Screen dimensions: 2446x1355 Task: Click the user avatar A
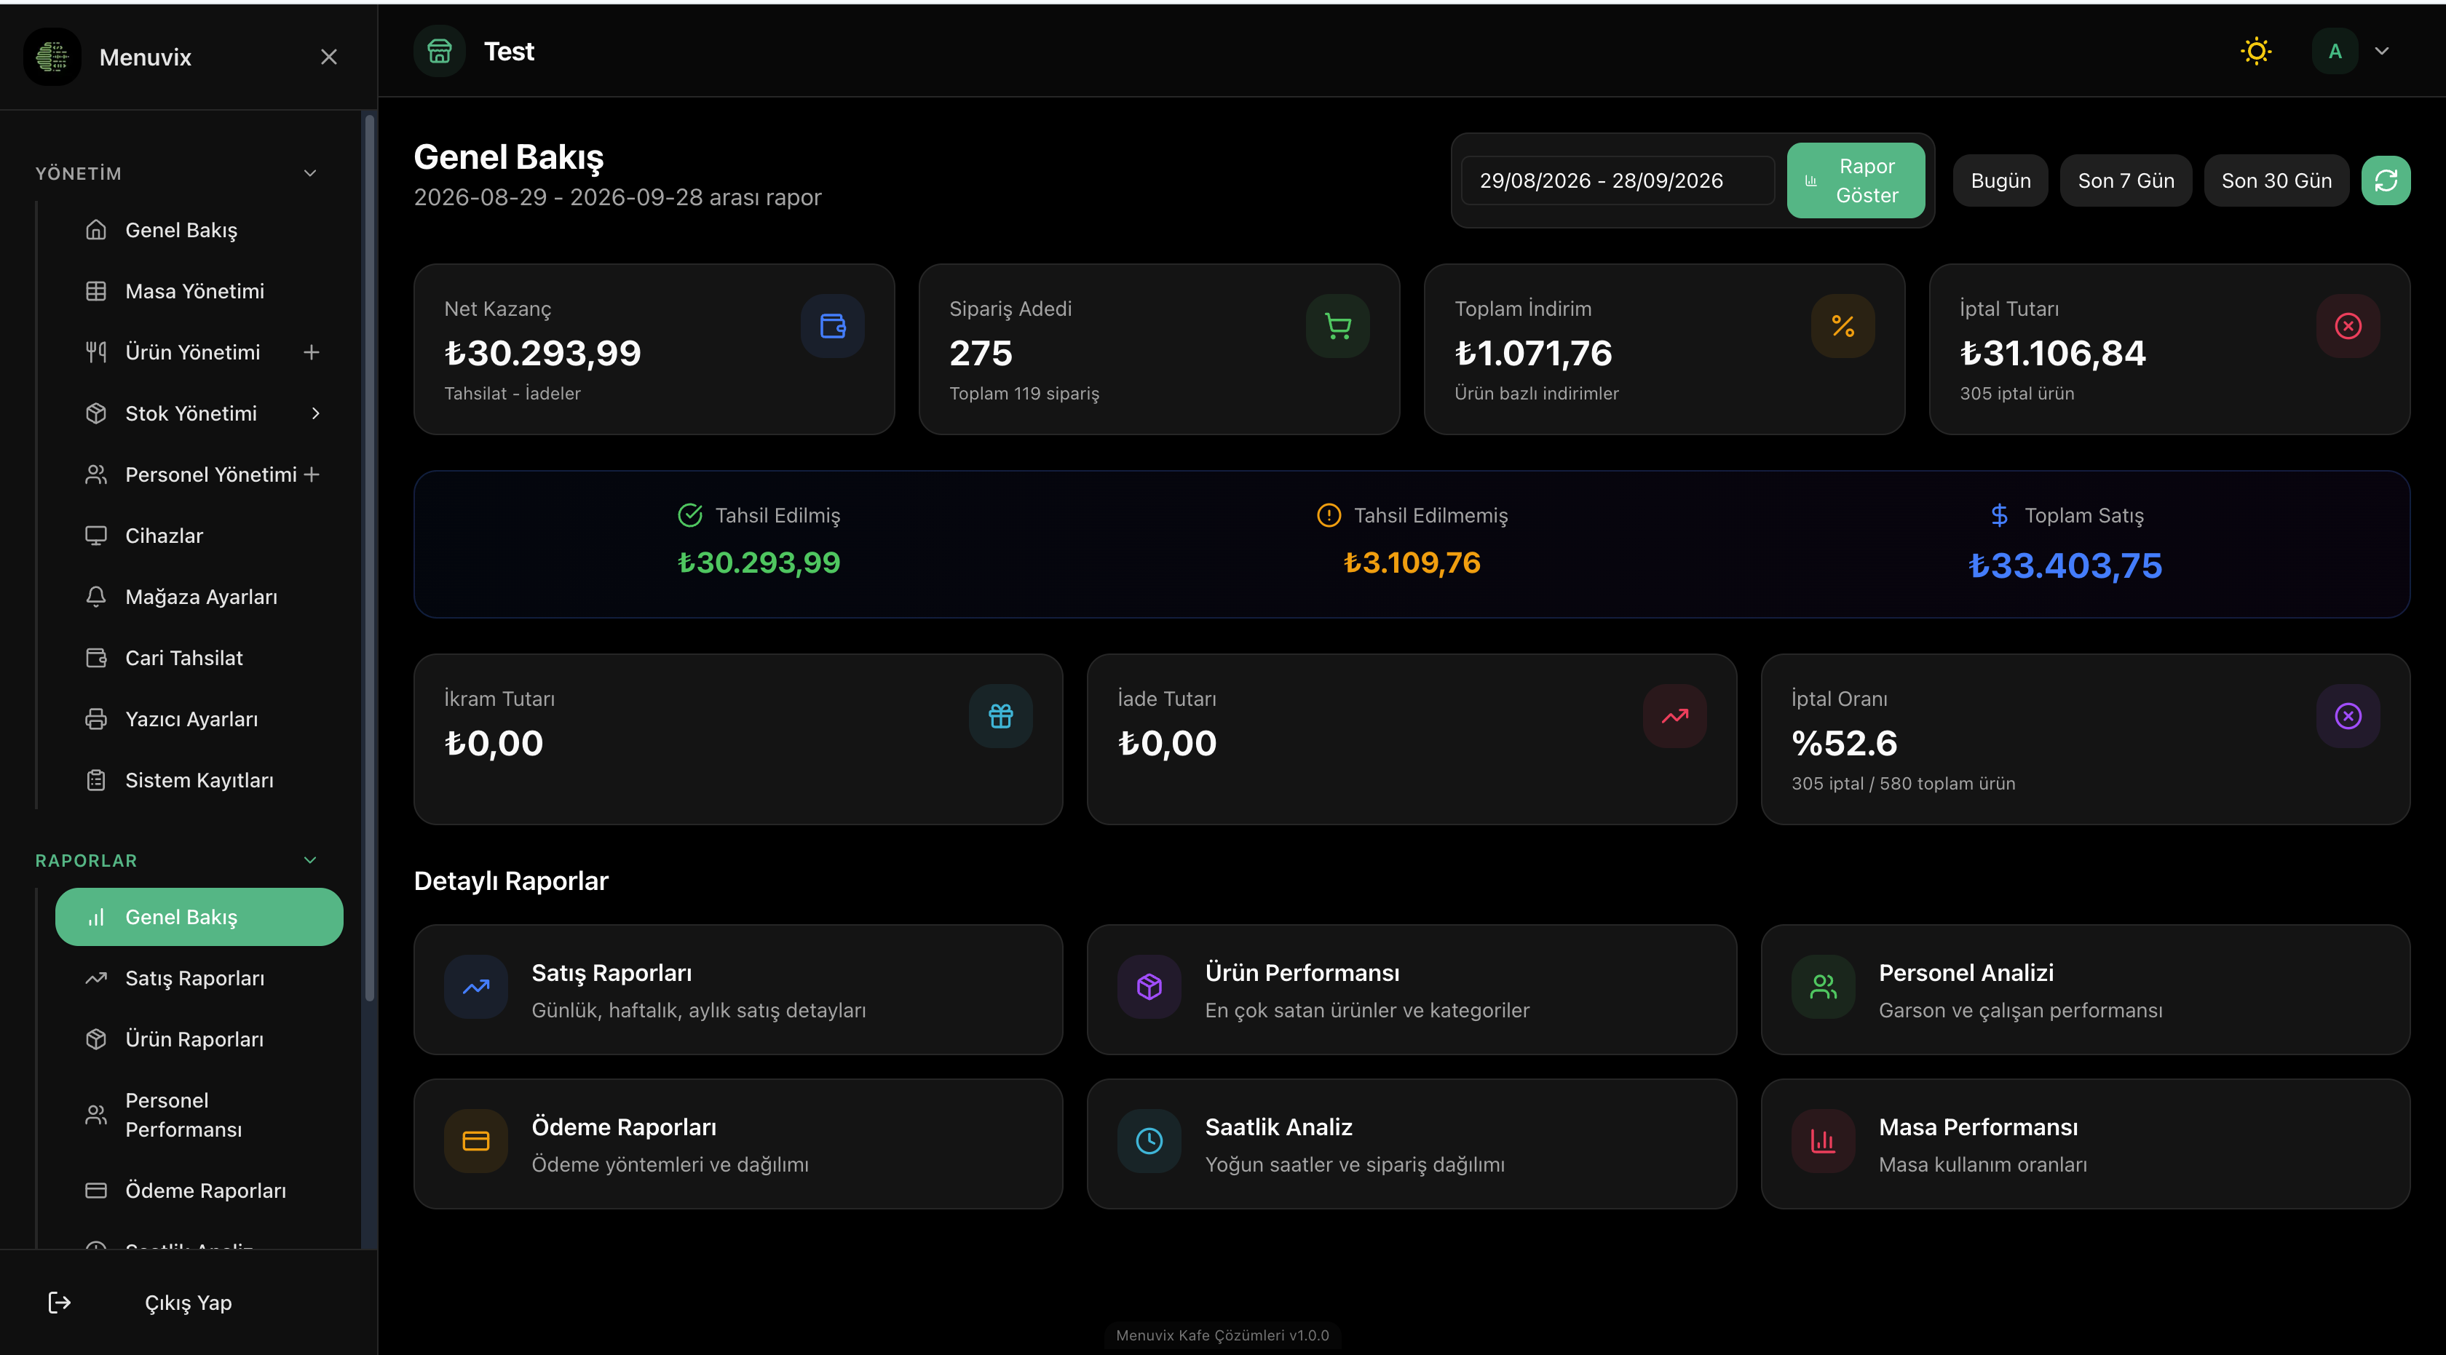2335,51
